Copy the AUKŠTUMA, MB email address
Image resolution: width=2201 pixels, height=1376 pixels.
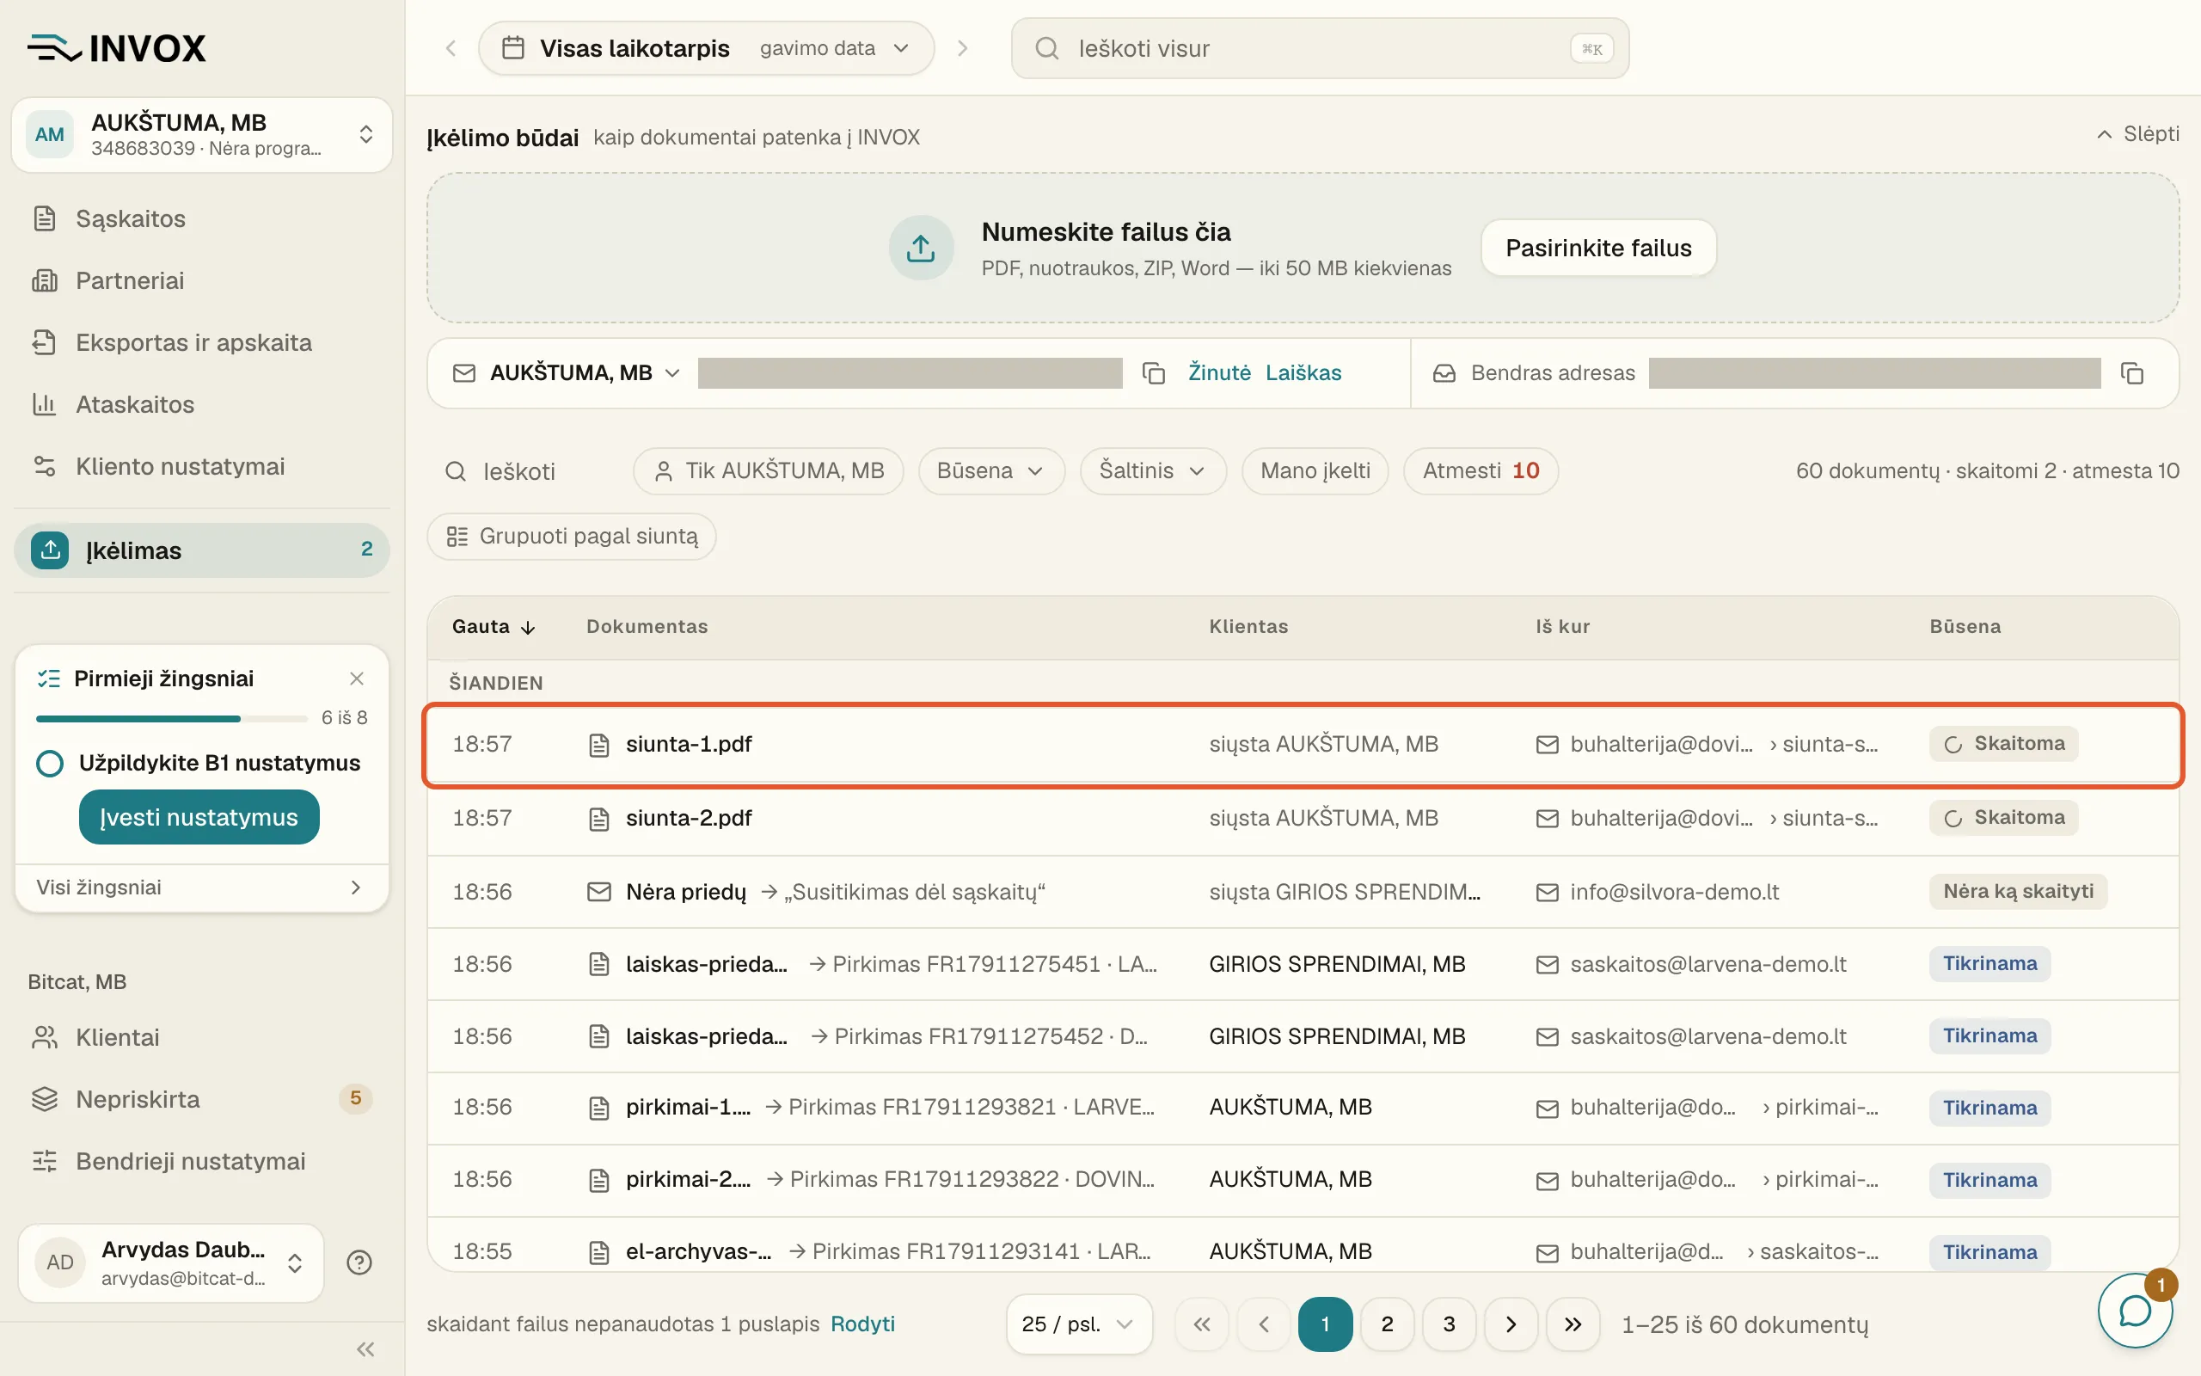click(1153, 373)
